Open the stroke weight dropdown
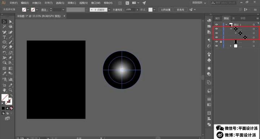Screen dimensions: 260x139 (63, 10)
